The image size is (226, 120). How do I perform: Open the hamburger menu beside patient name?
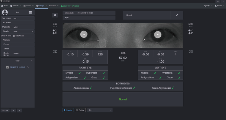(30, 12)
